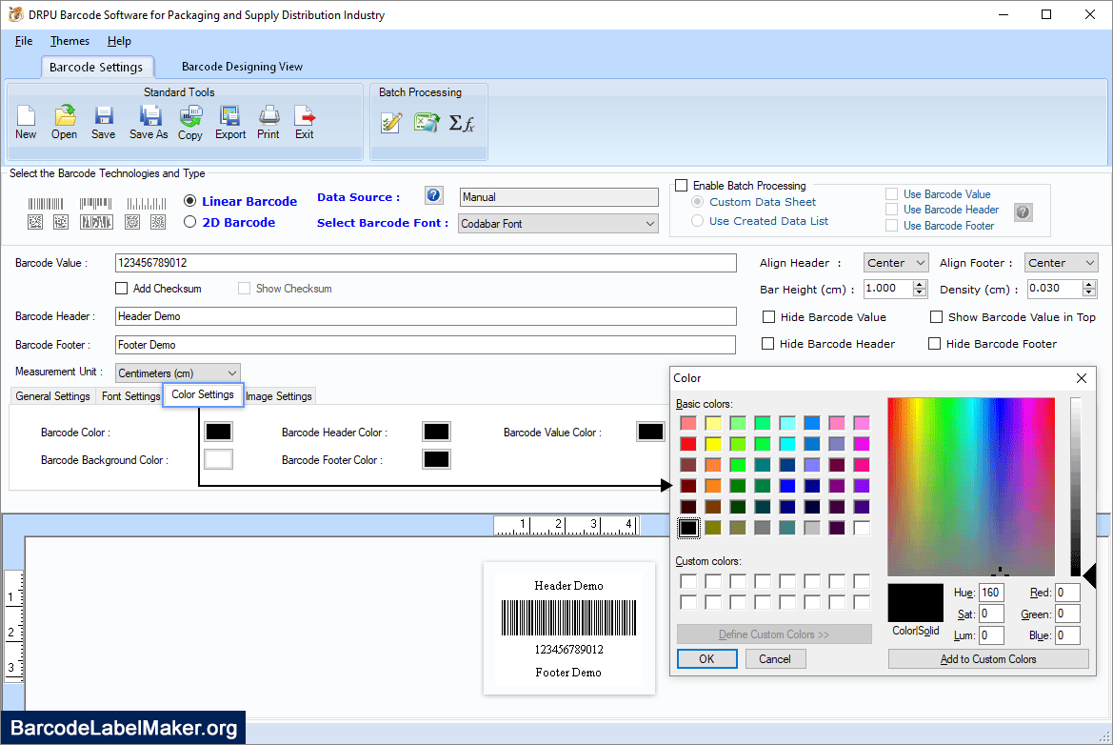Toggle Hide Barcode Footer checkbox
The width and height of the screenshot is (1113, 745).
tap(934, 344)
